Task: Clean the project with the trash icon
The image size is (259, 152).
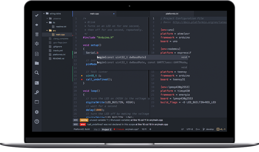Action: pyautogui.click(x=37, y=35)
